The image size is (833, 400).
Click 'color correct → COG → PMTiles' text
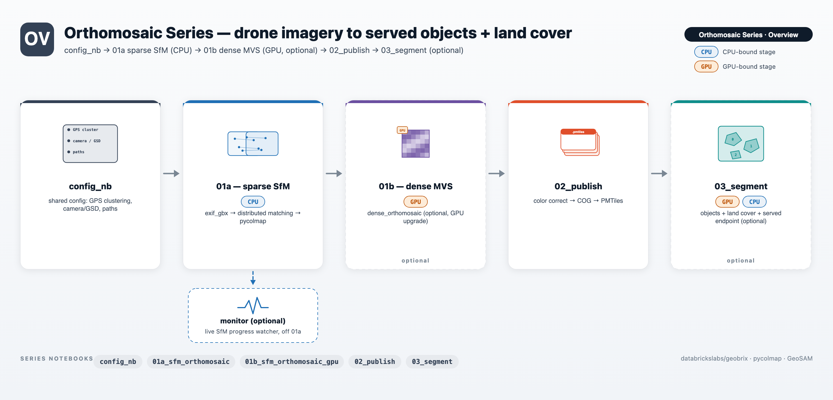tap(578, 201)
